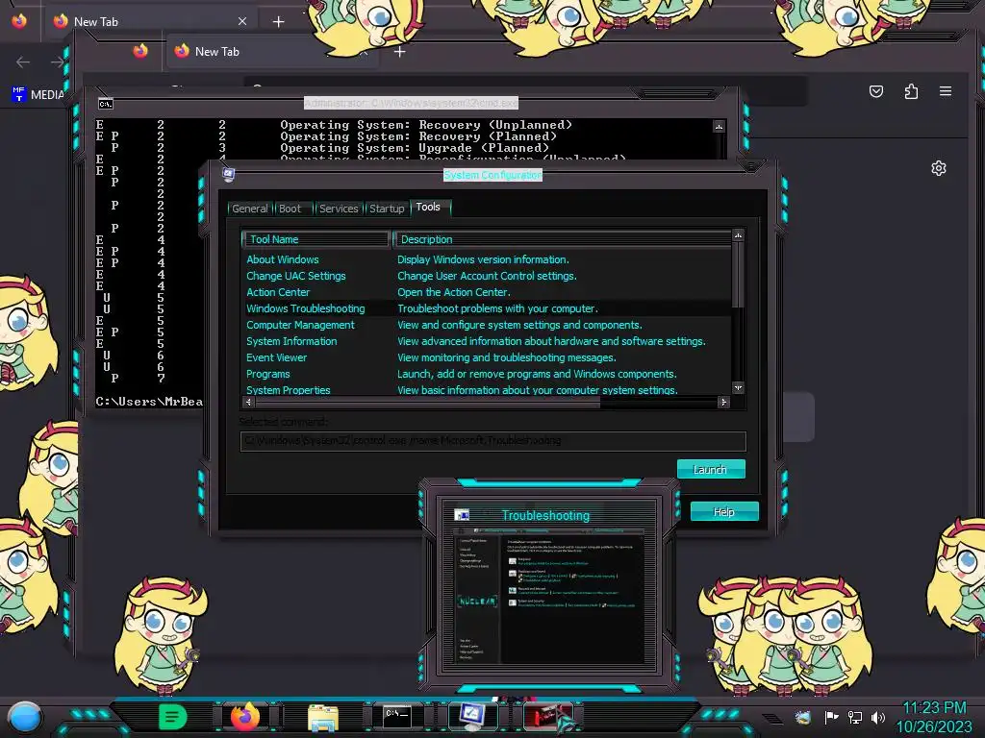This screenshot has width=985, height=738.
Task: Click the System Configuration title icon
Action: click(228, 174)
